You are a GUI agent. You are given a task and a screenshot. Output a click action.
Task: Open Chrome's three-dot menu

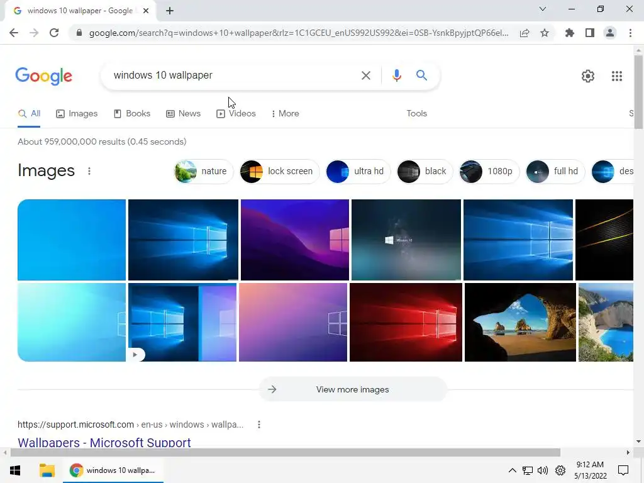[x=630, y=33]
